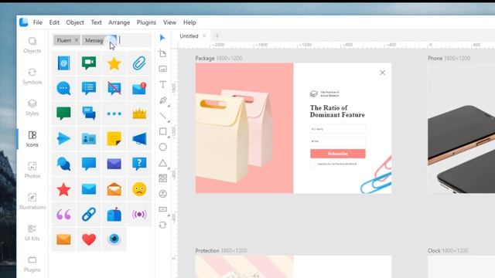
Task: Click the Subscribe button in Package artboard
Action: tap(338, 154)
